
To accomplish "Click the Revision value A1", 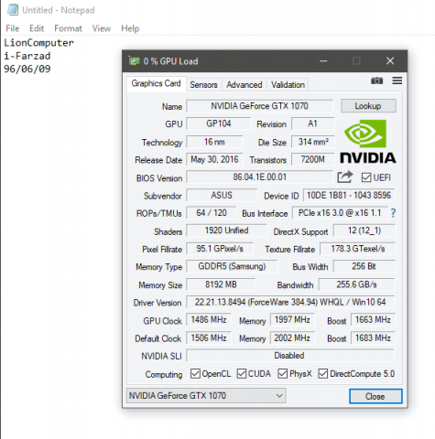I will click(x=312, y=123).
